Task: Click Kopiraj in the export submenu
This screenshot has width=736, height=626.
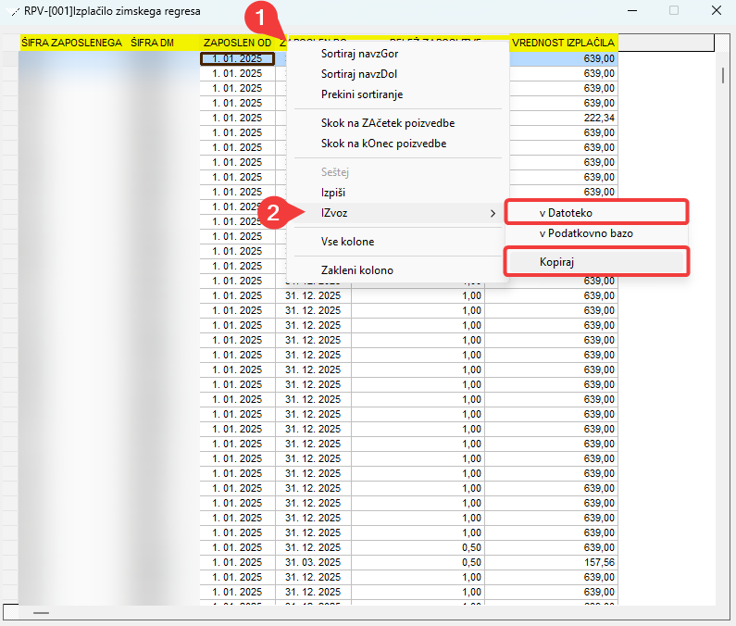Action: 596,261
